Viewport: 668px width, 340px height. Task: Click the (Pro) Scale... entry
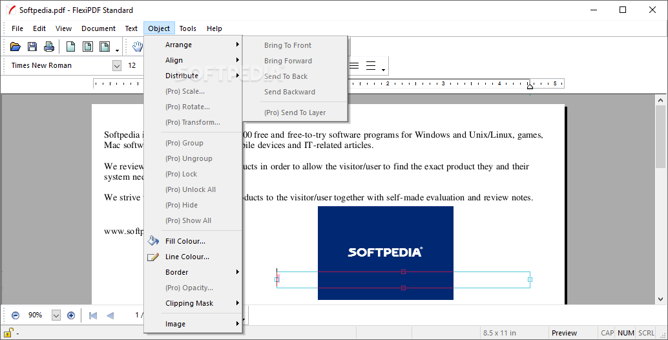193,91
